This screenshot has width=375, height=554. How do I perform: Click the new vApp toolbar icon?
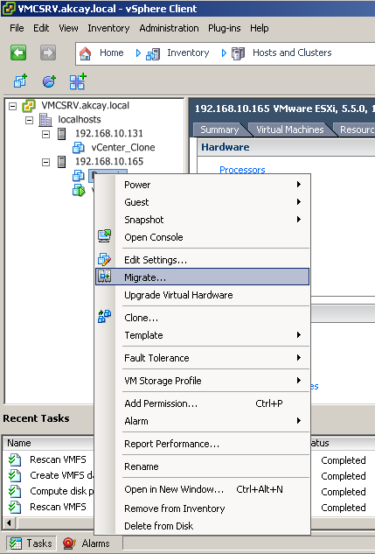pos(78,81)
